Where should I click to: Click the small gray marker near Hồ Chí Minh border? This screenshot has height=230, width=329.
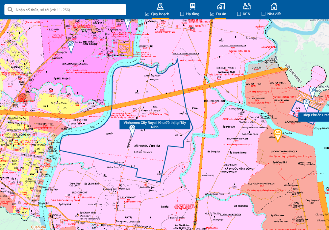tap(276, 59)
